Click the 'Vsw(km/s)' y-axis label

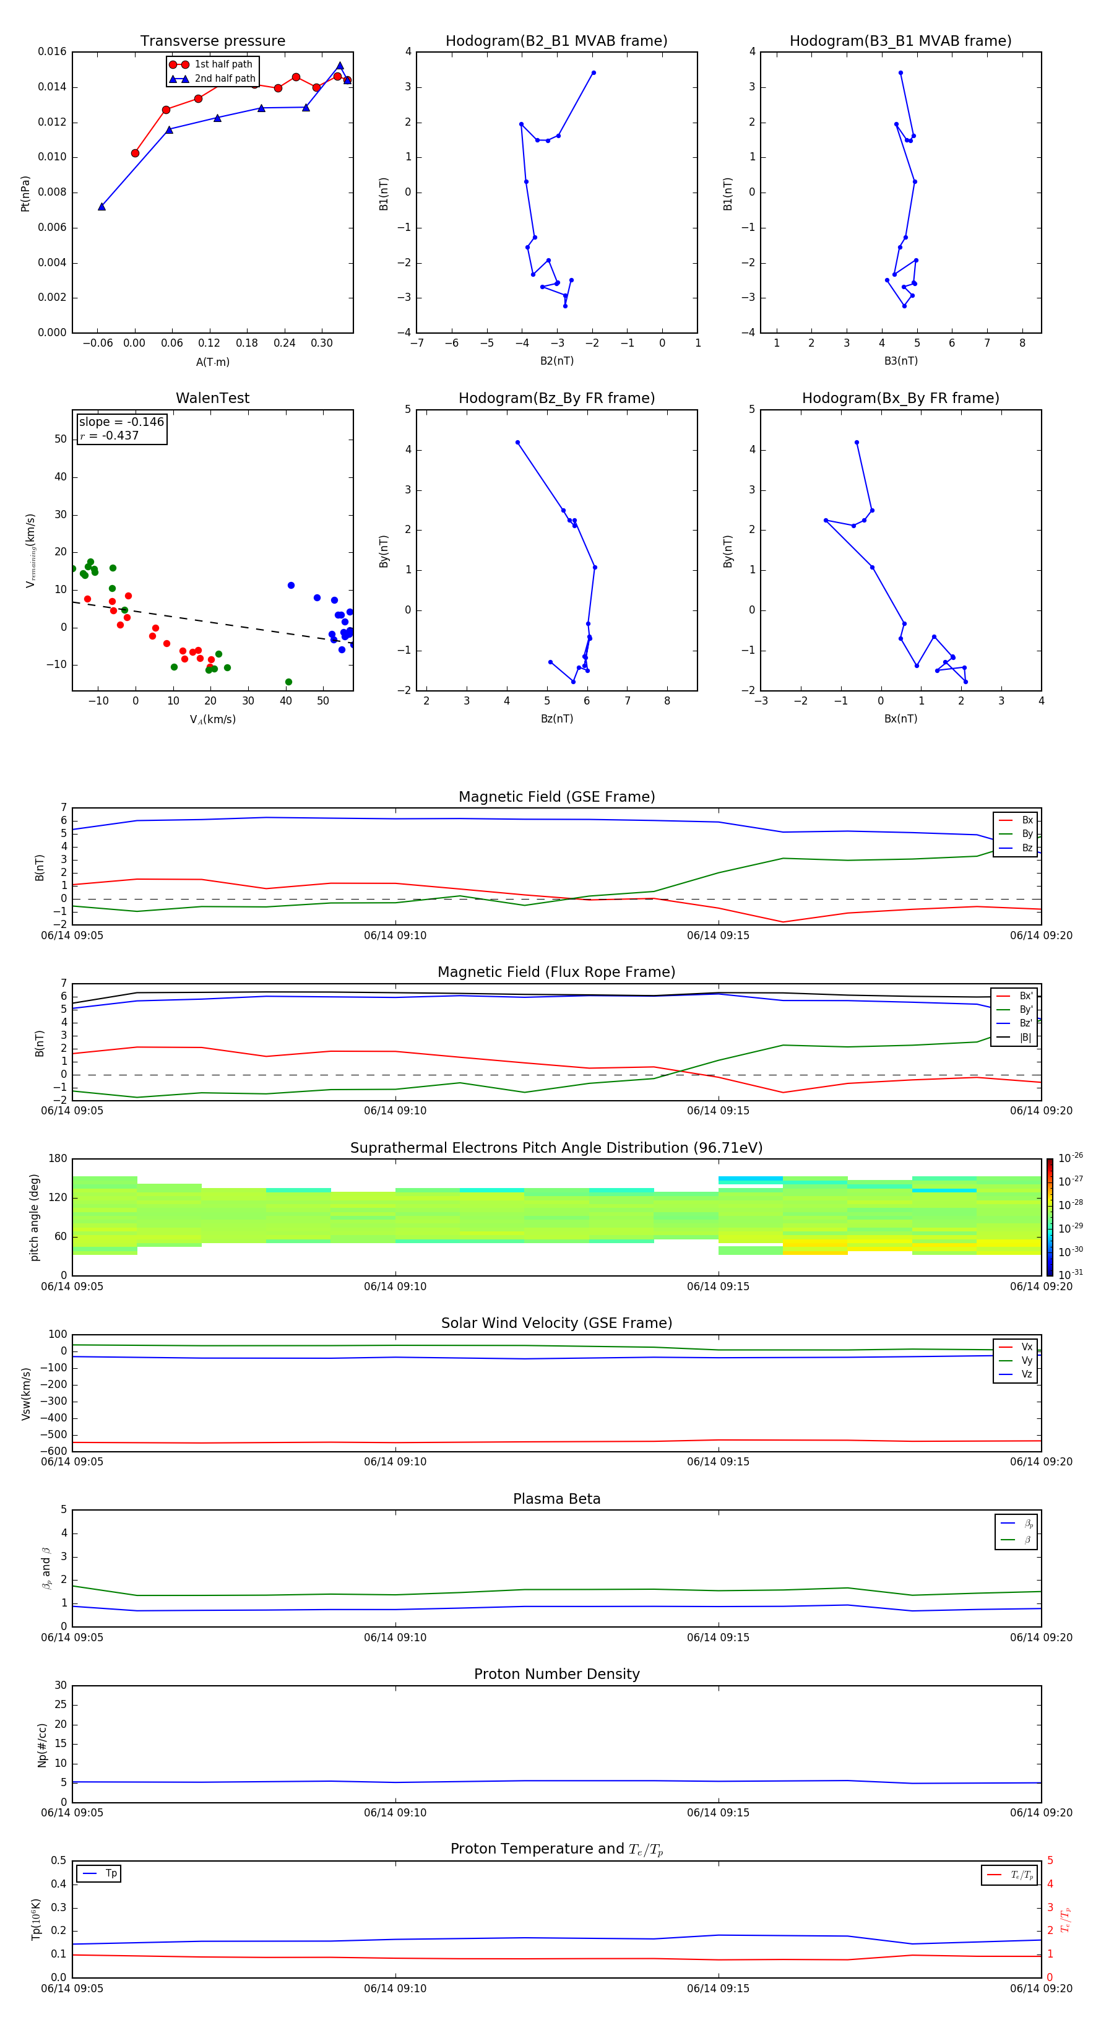click(x=25, y=1394)
